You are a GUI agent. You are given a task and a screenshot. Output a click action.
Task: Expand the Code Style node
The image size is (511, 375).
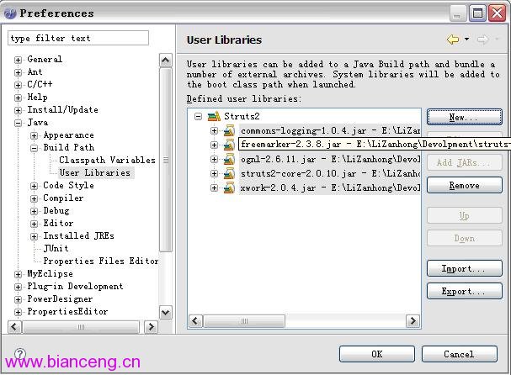coord(34,186)
